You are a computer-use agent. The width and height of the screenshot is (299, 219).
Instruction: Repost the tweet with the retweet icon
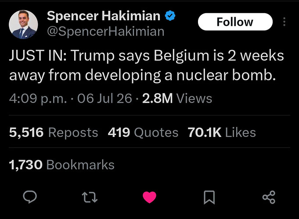tap(90, 197)
